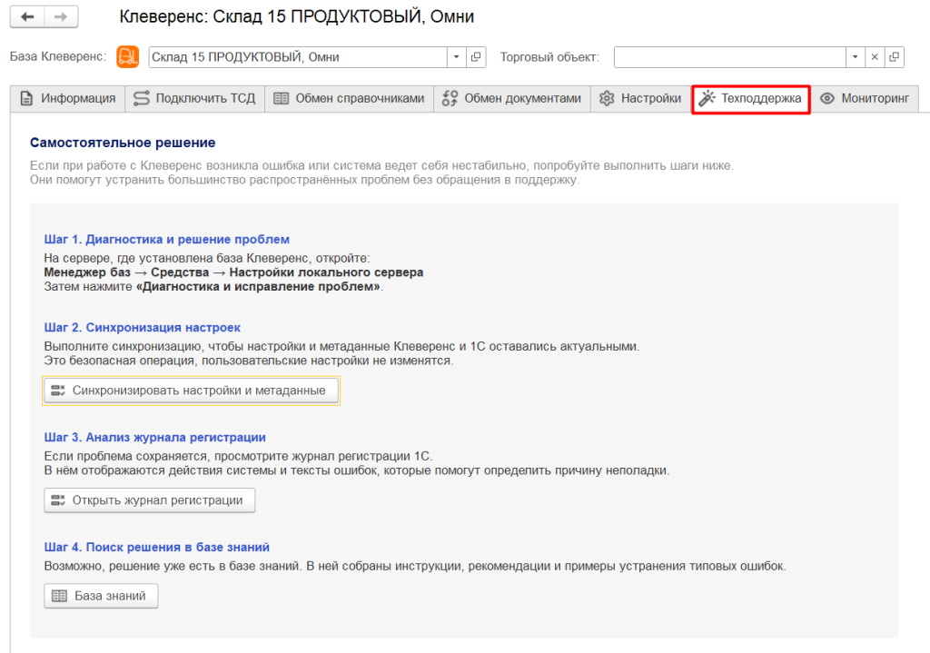Click the cable icon on Подключить ТСД tab

141,98
